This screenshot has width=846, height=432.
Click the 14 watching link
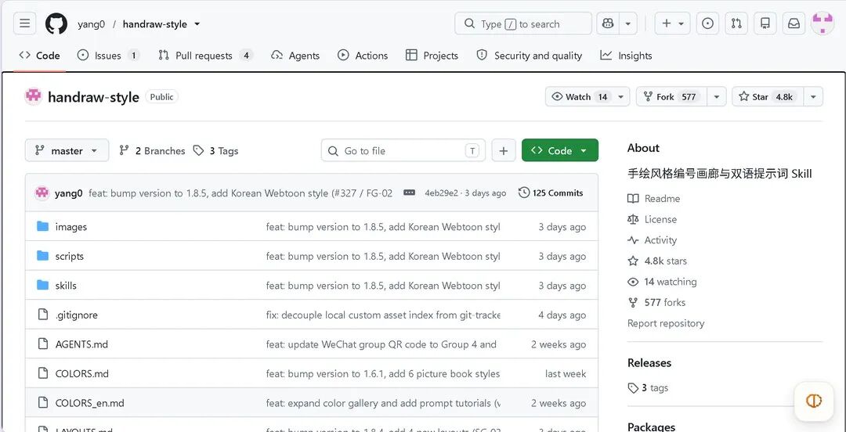point(662,282)
